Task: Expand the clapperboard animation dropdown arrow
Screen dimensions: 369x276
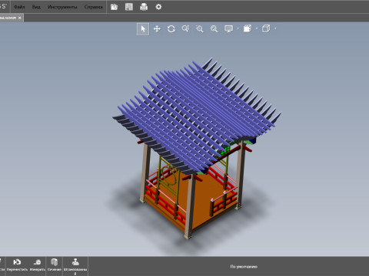Action: pyautogui.click(x=257, y=28)
